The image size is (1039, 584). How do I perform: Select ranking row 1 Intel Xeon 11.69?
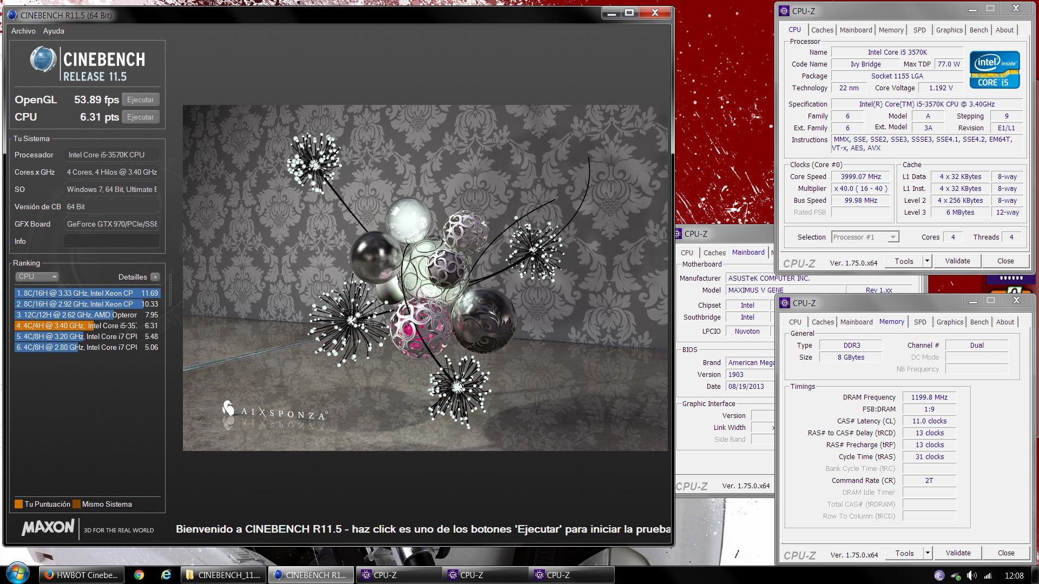pos(87,293)
